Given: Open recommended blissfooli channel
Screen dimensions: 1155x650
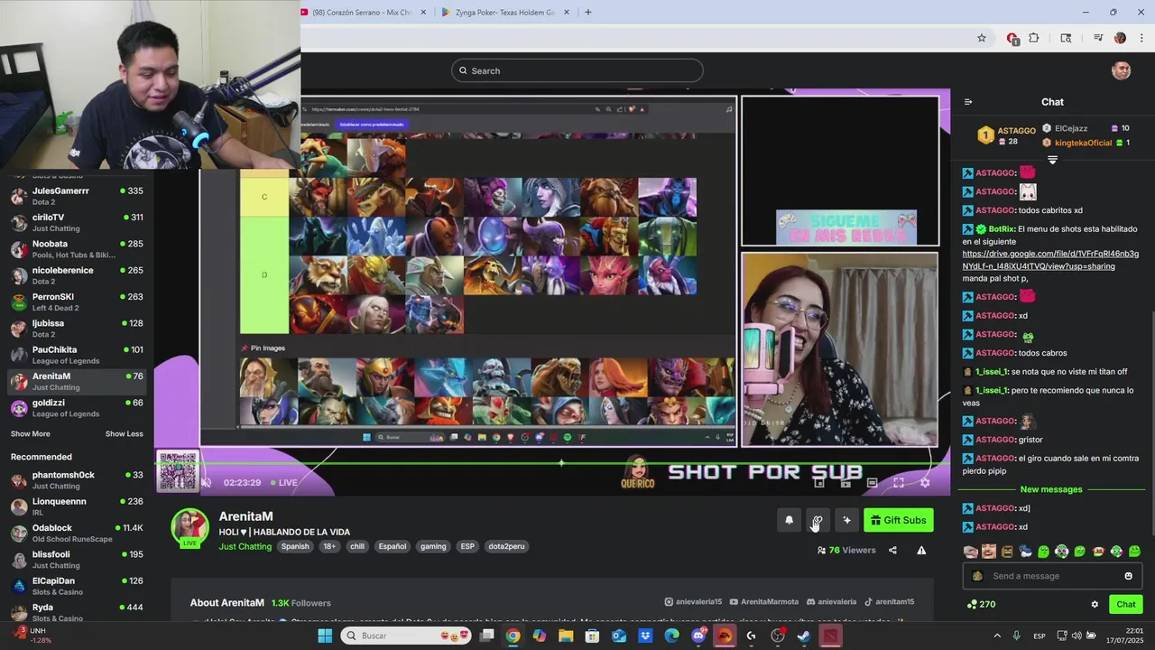Looking at the screenshot, I should (x=77, y=560).
